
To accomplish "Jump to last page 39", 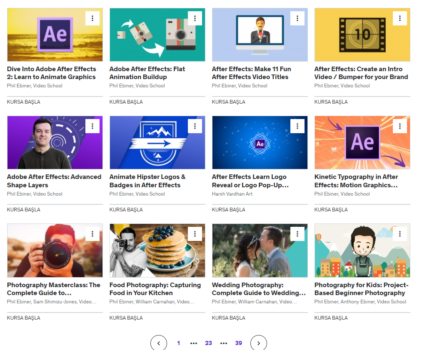I will pyautogui.click(x=238, y=343).
